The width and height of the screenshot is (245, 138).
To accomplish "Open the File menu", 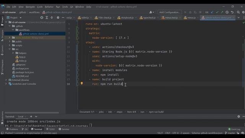I will (x=8, y=7).
